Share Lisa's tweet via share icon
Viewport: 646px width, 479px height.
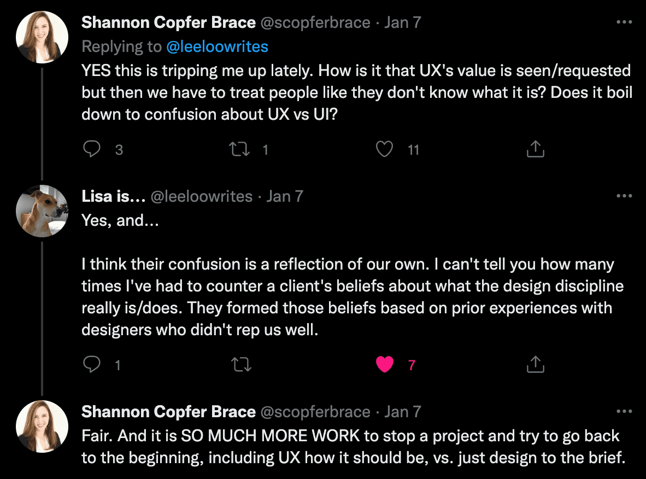click(x=535, y=364)
